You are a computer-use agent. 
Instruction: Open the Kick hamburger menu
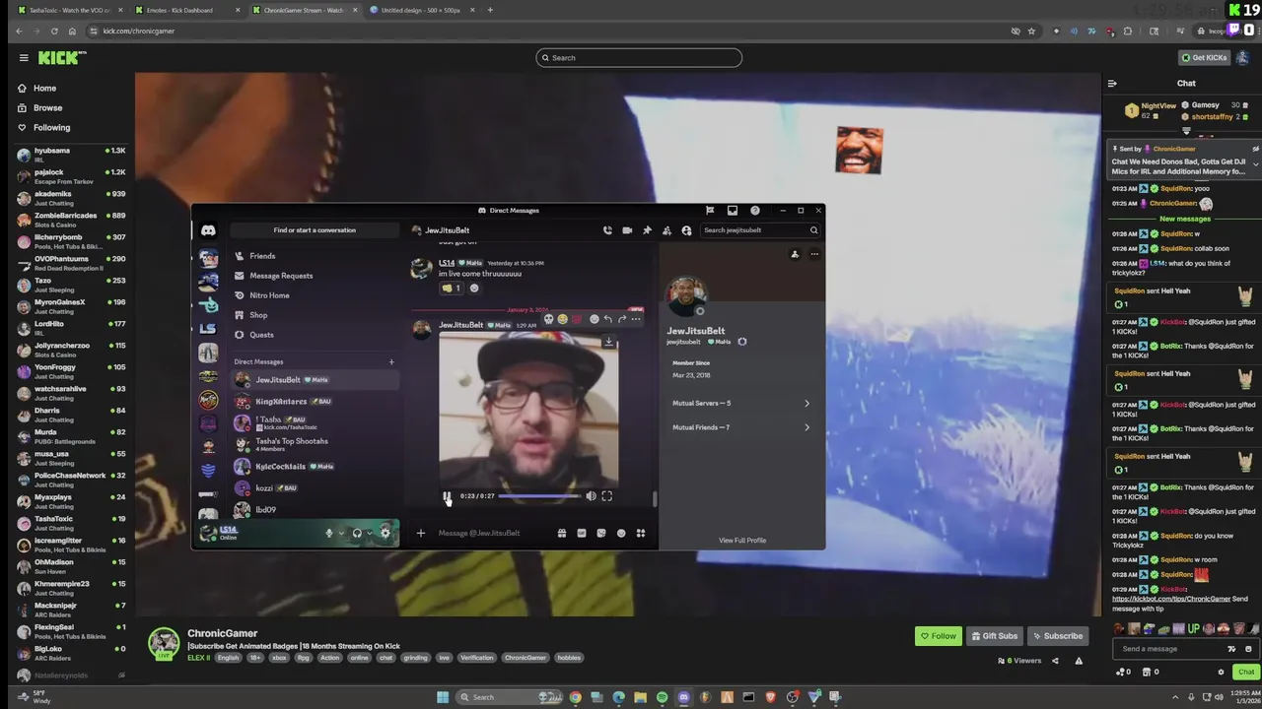coord(24,58)
